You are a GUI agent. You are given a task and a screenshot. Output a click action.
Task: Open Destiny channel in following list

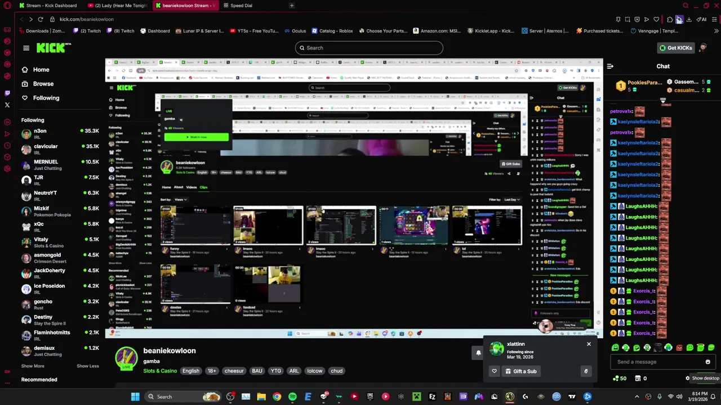(60, 320)
